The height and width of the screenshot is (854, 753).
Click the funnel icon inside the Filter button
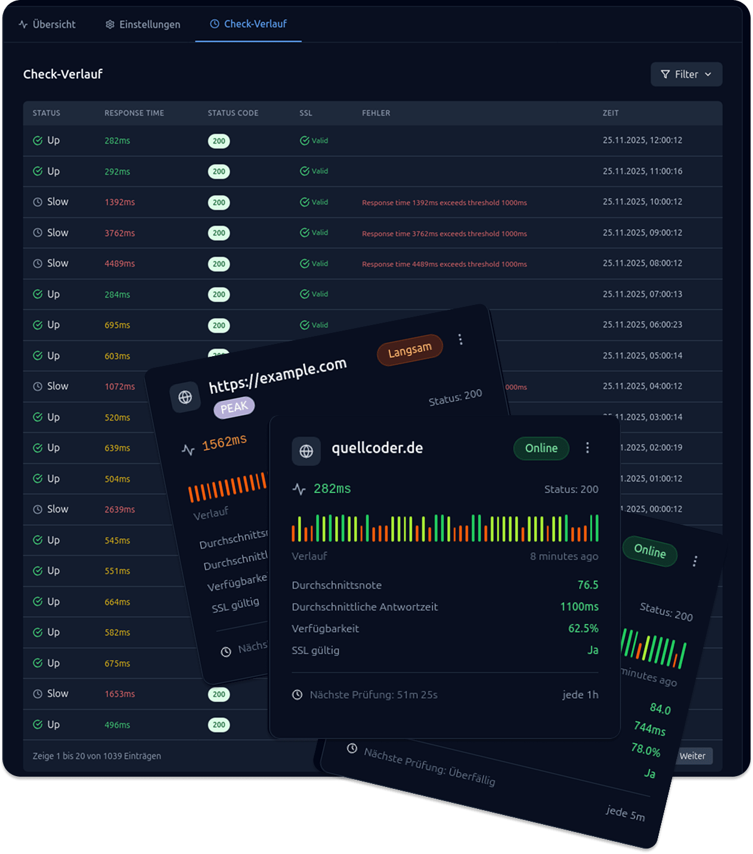[665, 74]
